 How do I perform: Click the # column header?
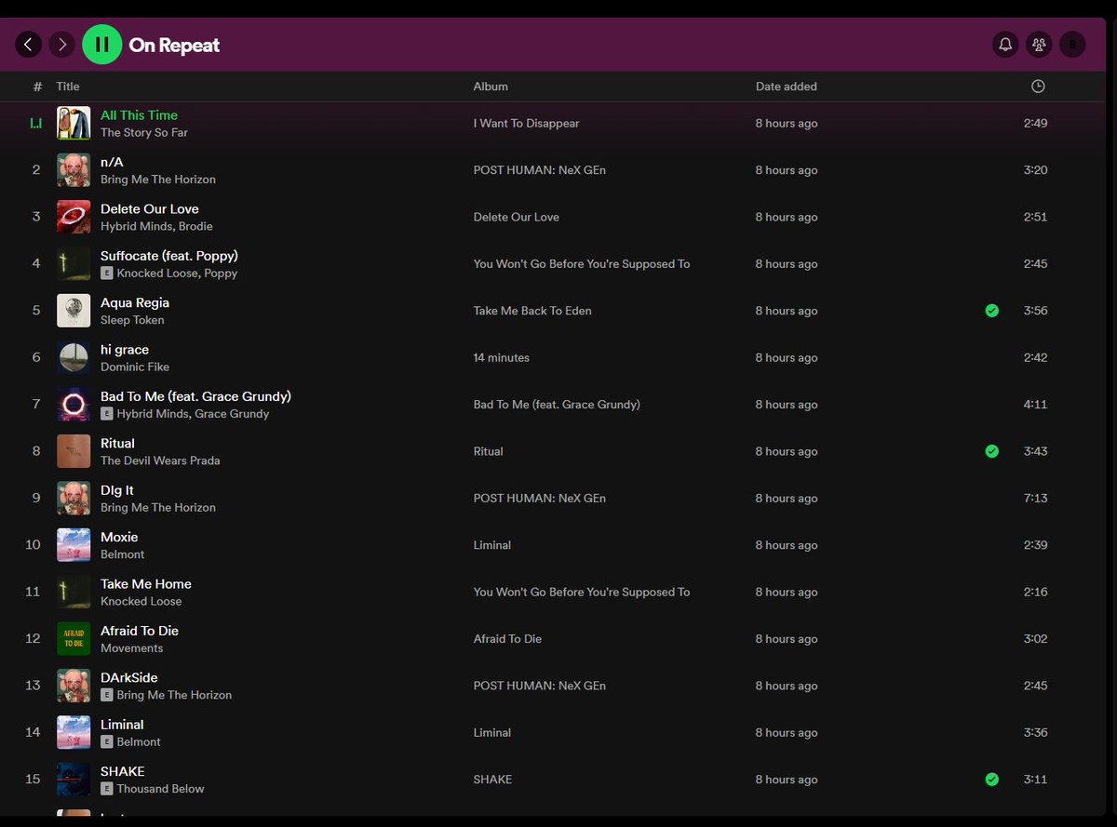37,87
